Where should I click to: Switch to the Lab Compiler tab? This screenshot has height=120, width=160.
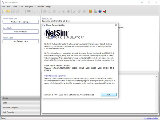pos(21,112)
